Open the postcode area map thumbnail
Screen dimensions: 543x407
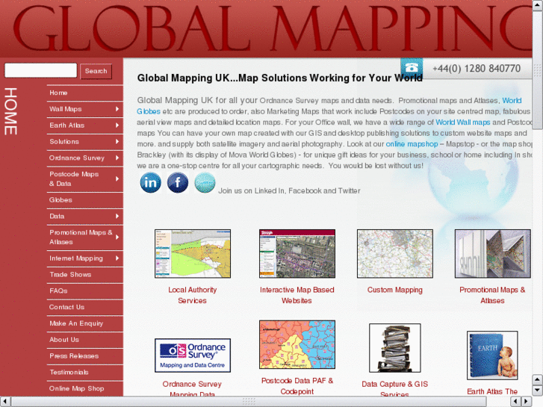click(x=297, y=345)
